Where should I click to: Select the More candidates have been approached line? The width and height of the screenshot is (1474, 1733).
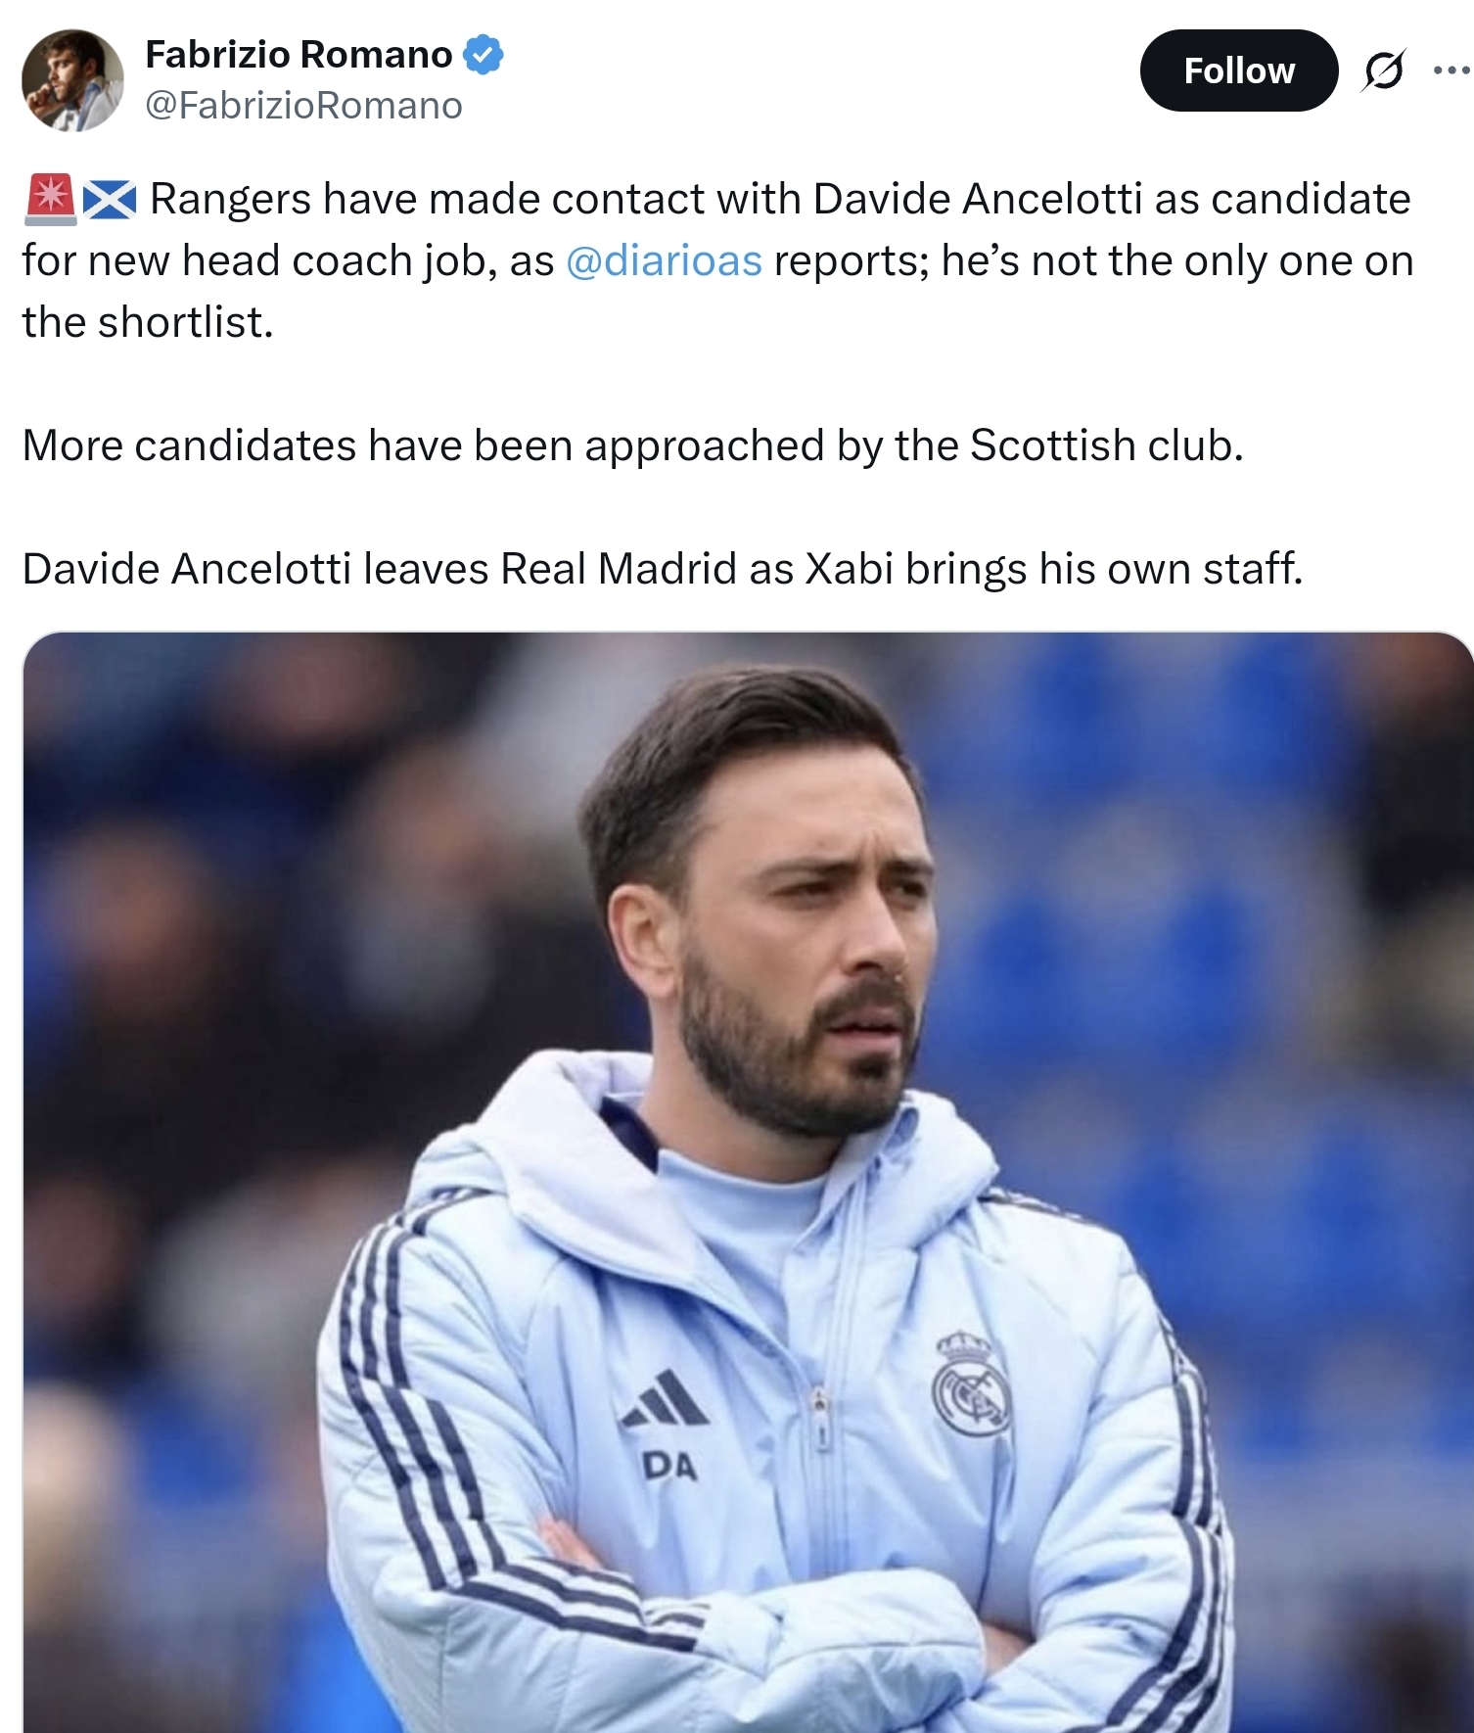click(632, 445)
